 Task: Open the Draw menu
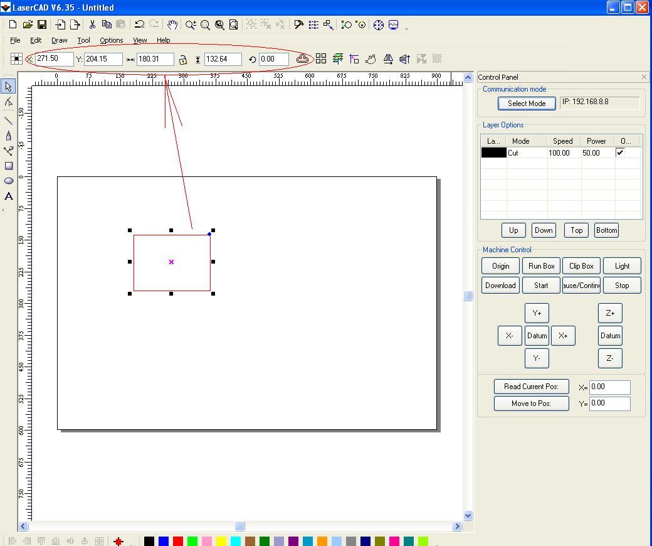point(60,40)
